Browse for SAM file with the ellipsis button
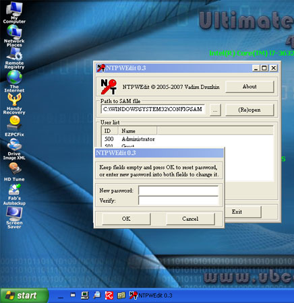 tap(215, 110)
